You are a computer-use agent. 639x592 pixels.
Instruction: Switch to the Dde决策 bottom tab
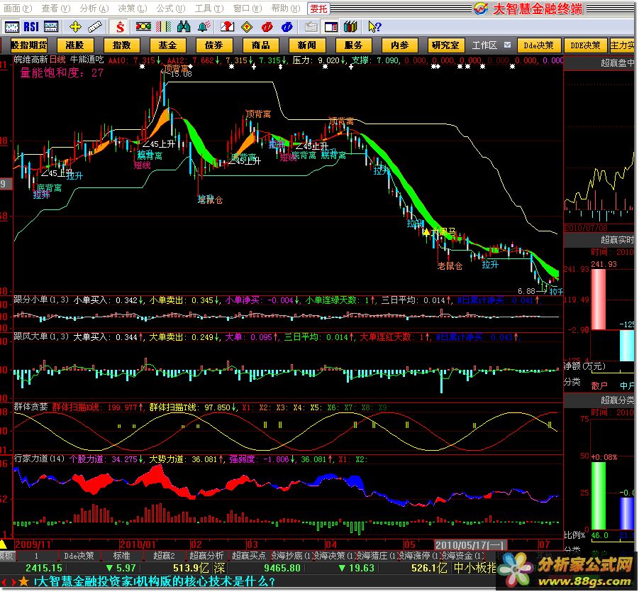click(79, 556)
